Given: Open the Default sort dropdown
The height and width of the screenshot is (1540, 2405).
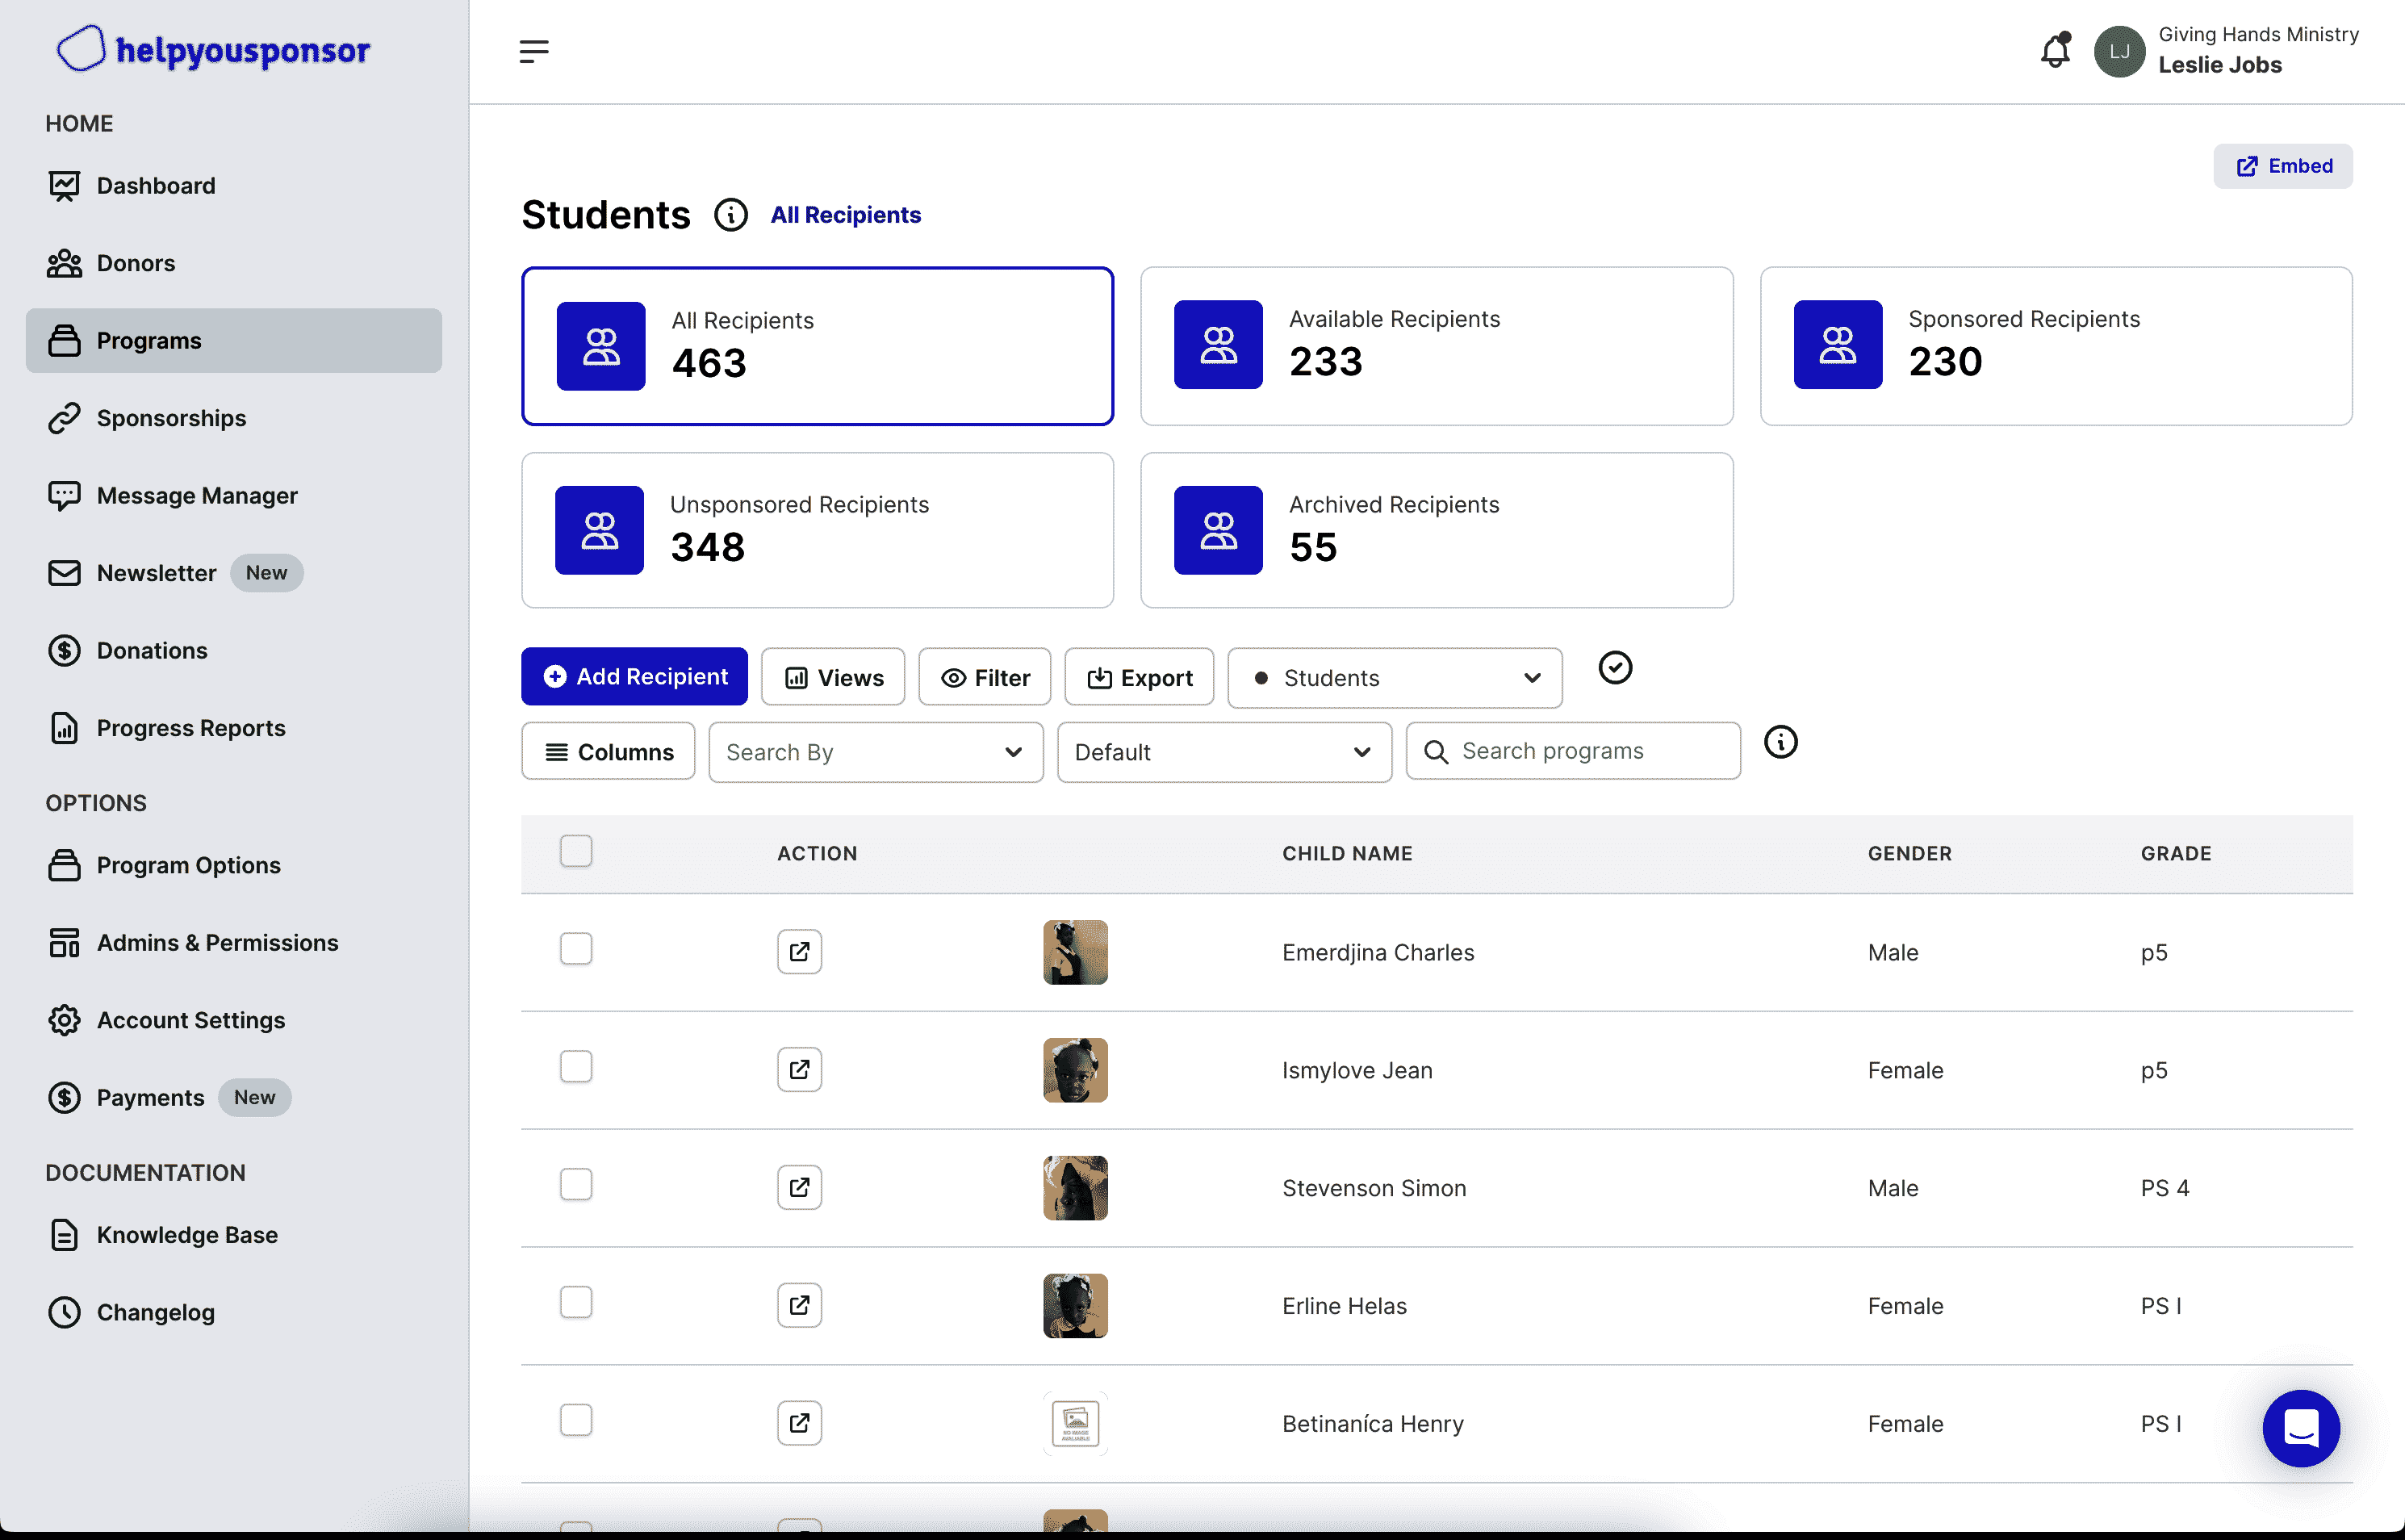Looking at the screenshot, I should 1223,752.
